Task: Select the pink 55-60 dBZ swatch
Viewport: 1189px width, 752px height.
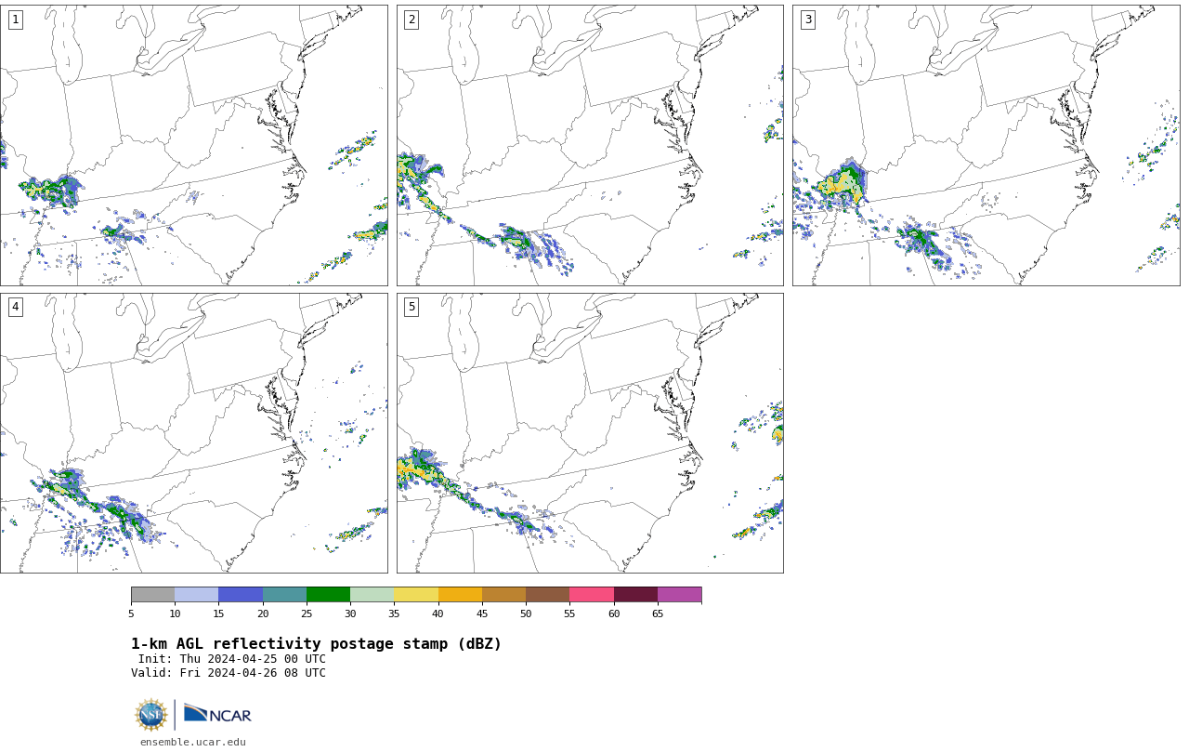Action: [592, 595]
